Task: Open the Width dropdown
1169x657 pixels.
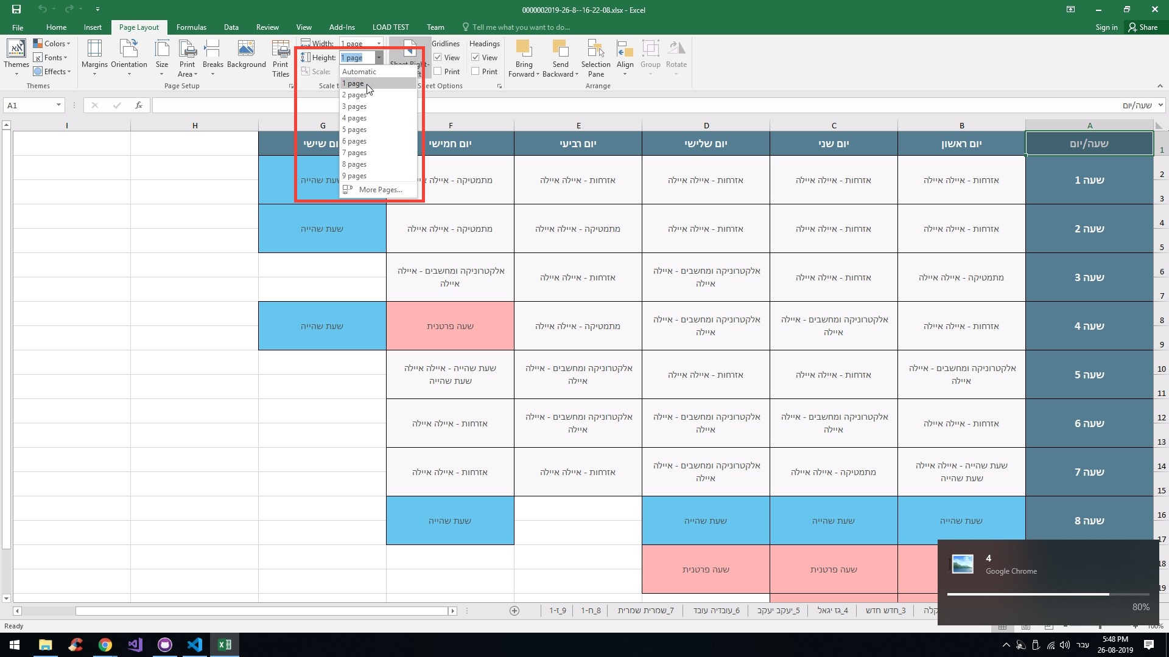Action: point(379,43)
